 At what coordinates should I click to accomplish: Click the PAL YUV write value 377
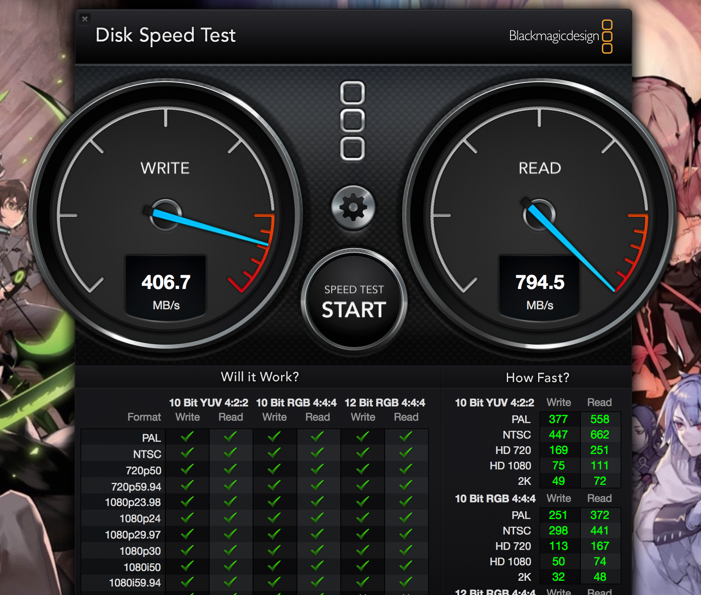[x=558, y=419]
